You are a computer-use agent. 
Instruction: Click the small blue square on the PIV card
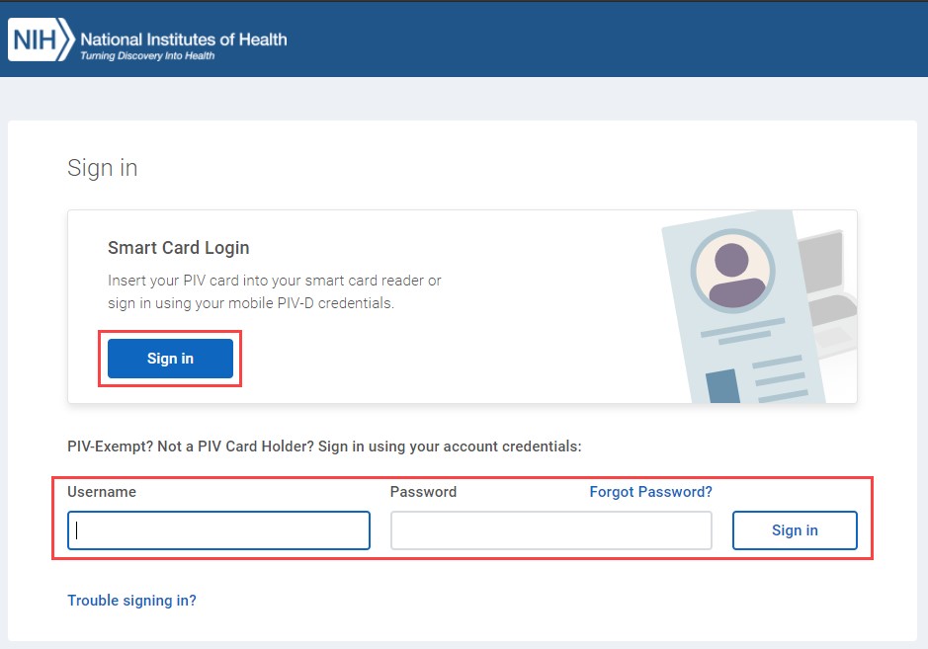(722, 386)
